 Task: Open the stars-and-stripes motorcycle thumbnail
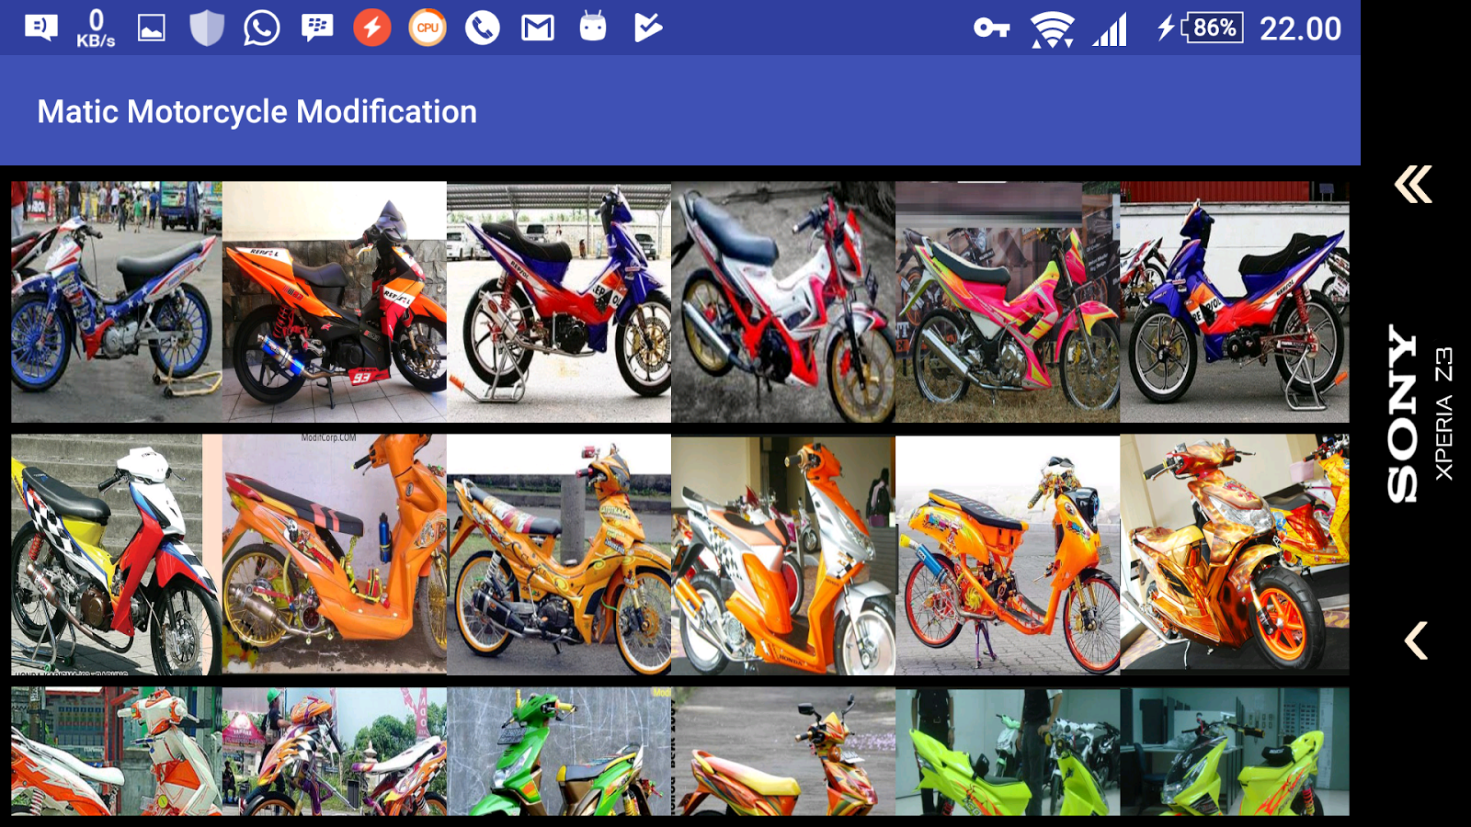(x=117, y=301)
